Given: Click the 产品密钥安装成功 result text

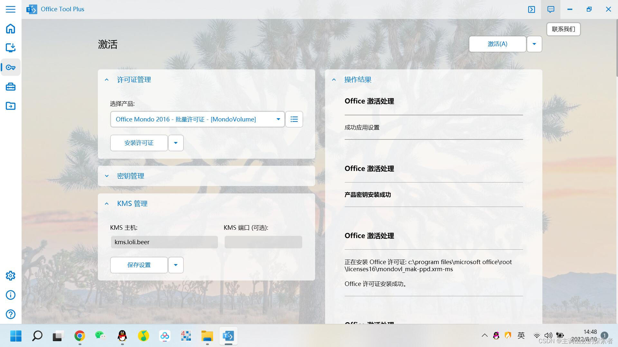Looking at the screenshot, I should click(x=368, y=195).
